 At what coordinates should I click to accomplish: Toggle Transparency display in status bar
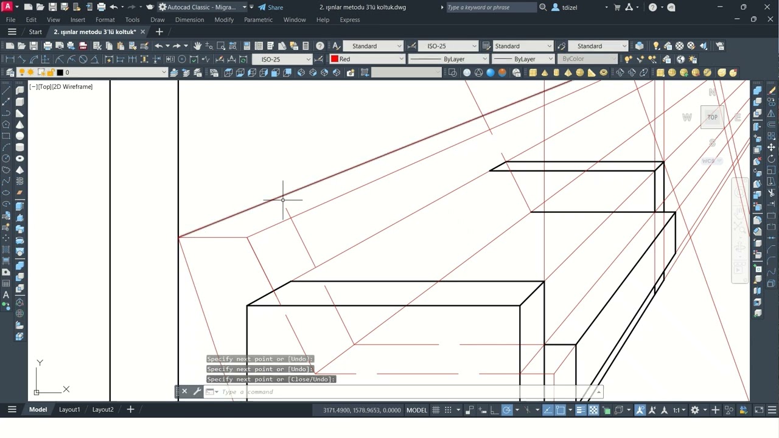pos(593,410)
